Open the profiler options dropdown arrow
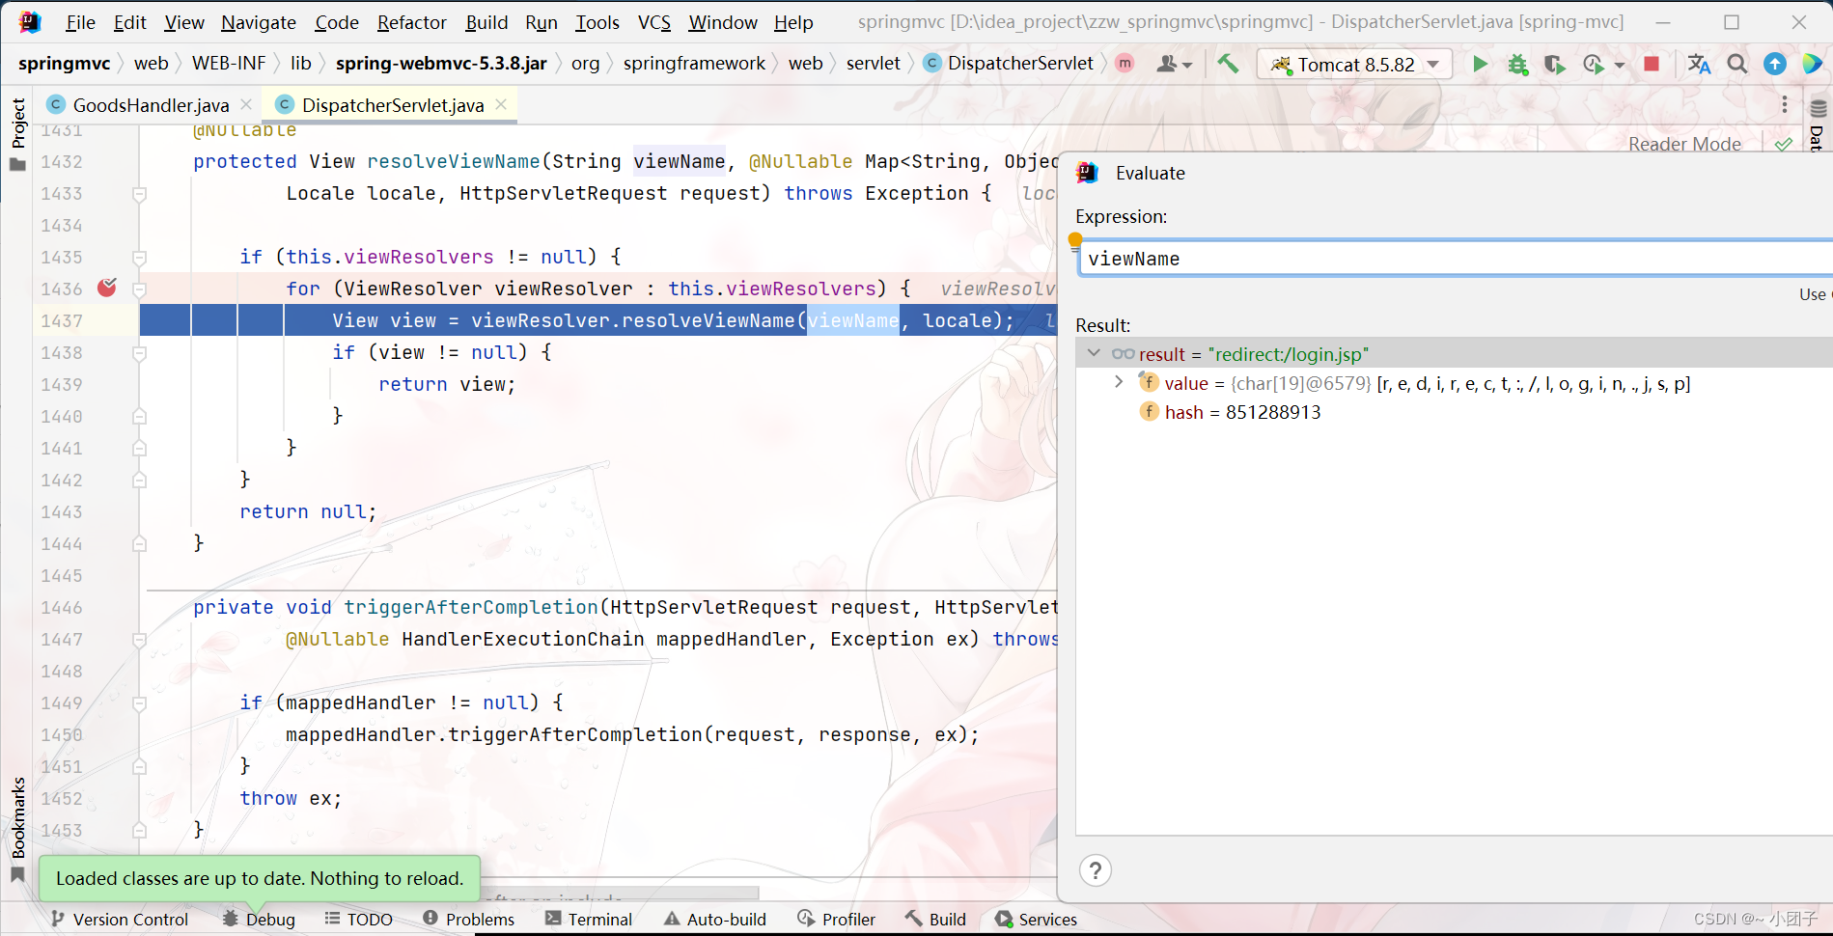Image resolution: width=1833 pixels, height=936 pixels. coord(1619,65)
